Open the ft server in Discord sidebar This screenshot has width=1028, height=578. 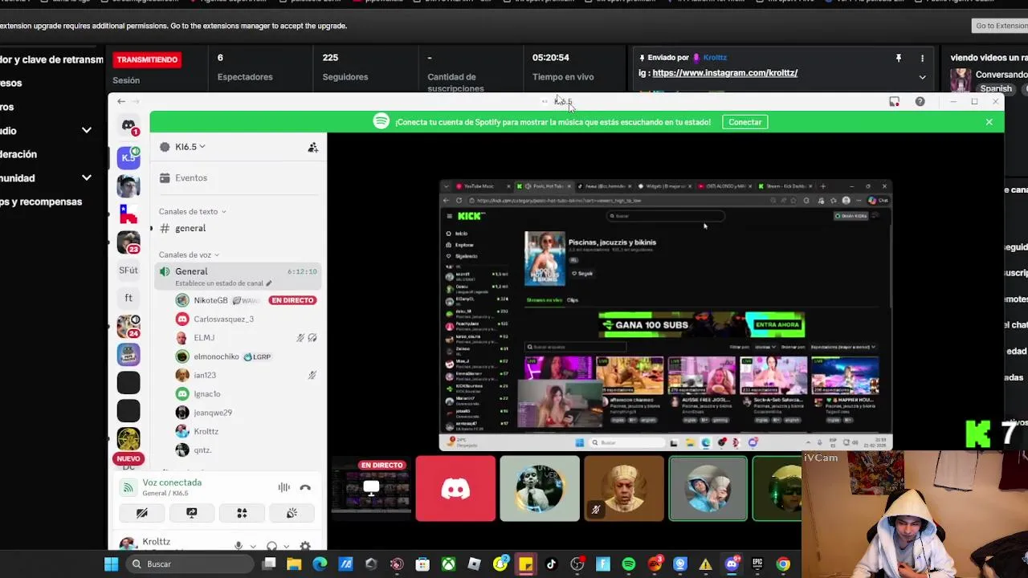pyautogui.click(x=128, y=298)
